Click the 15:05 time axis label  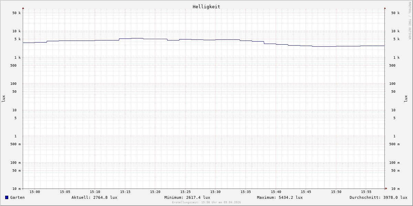pos(65,192)
